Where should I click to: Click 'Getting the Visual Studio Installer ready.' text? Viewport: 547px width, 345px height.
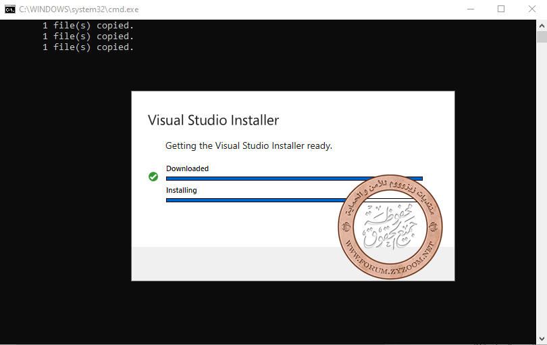point(249,145)
